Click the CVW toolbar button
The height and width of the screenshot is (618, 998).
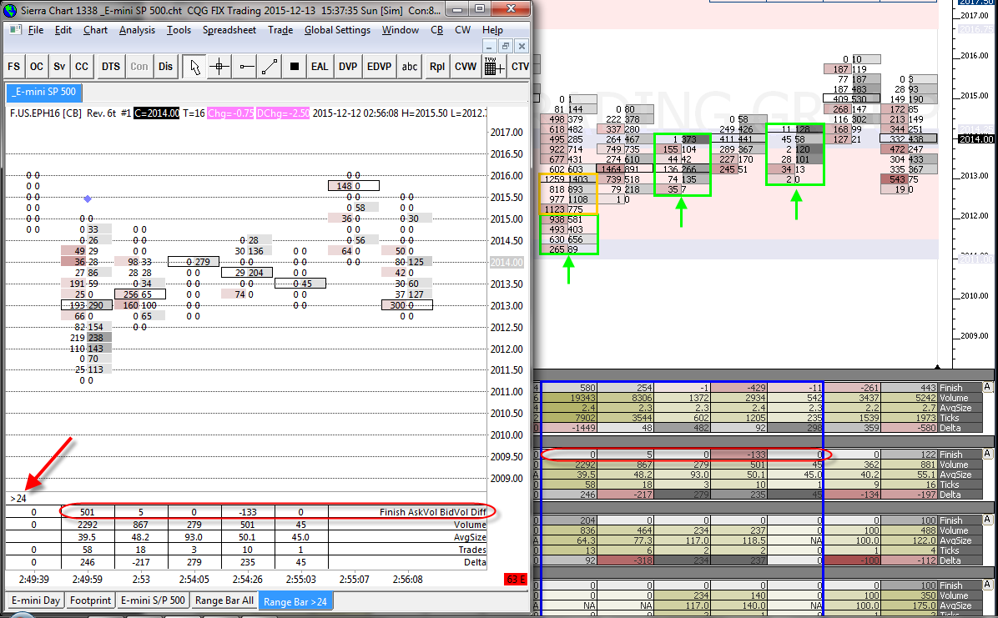(466, 66)
